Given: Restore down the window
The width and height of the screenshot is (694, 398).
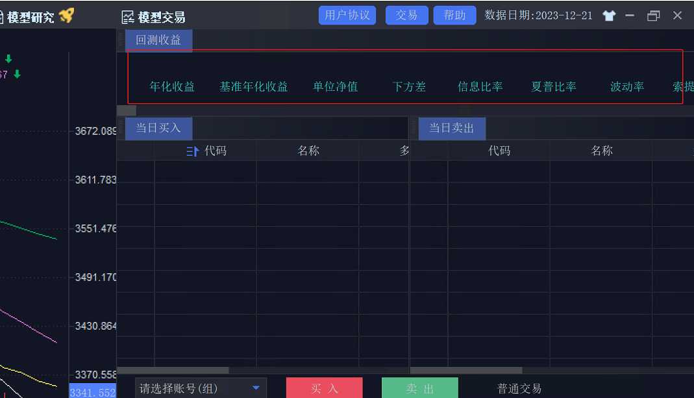Looking at the screenshot, I should click(x=653, y=16).
